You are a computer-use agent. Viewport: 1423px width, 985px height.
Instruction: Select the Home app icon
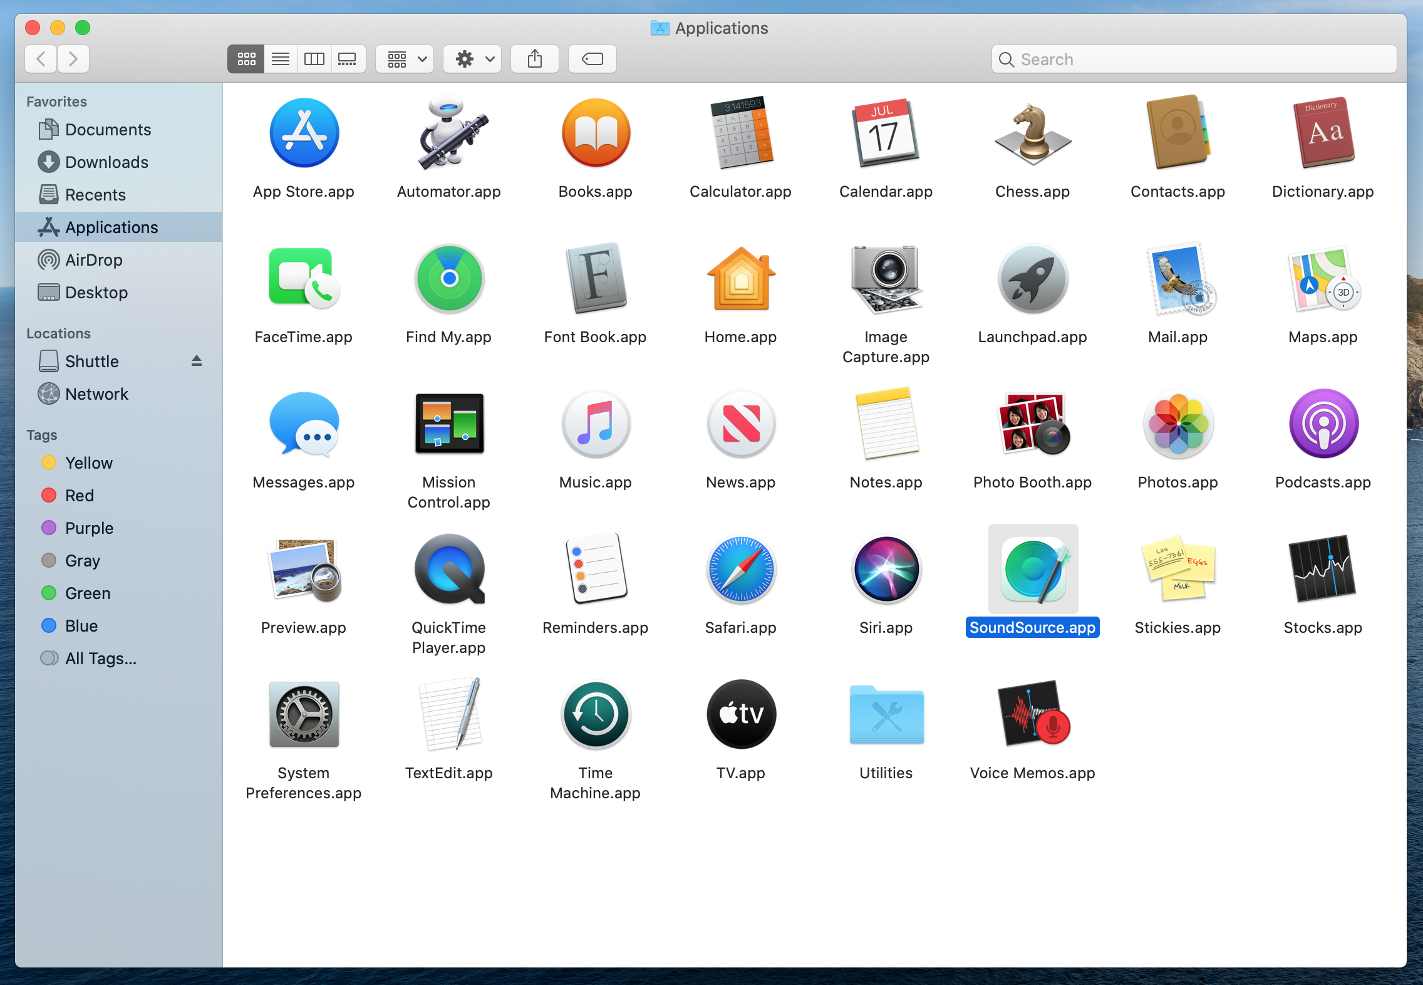(x=741, y=278)
